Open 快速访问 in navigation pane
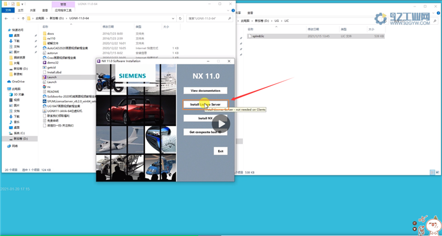442x236 pixels. click(18, 30)
